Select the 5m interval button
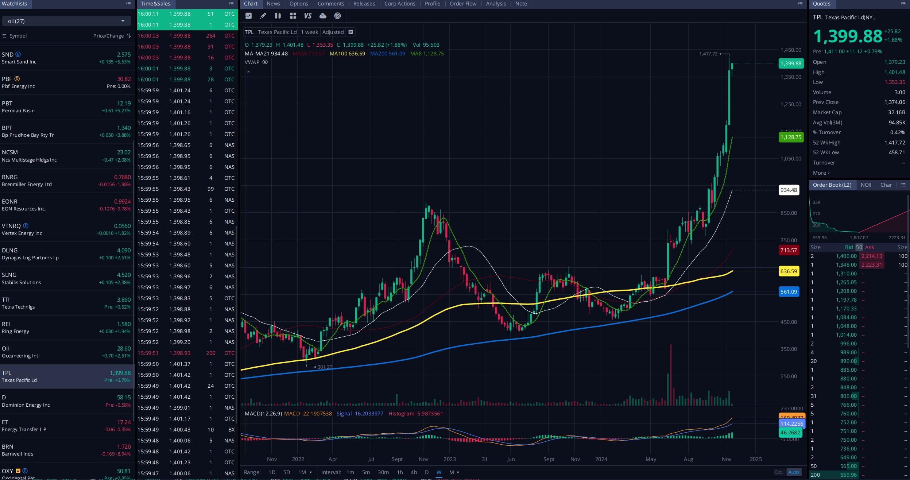Viewport: 910px width, 480px height. coord(366,472)
